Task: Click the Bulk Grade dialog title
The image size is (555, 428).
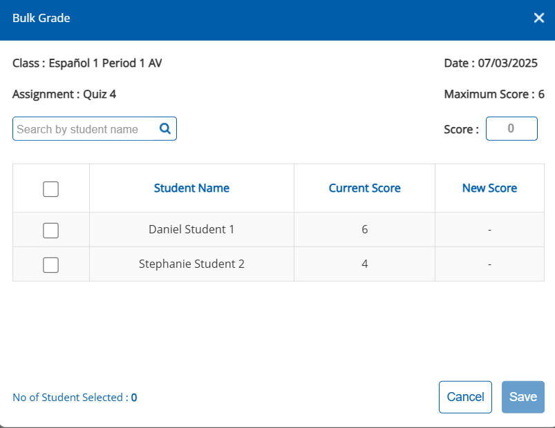Action: 41,18
